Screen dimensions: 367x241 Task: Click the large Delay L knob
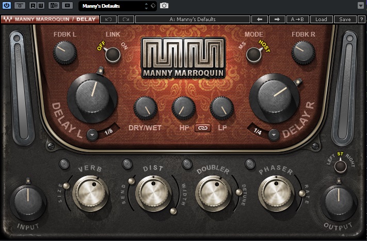pos(92,98)
